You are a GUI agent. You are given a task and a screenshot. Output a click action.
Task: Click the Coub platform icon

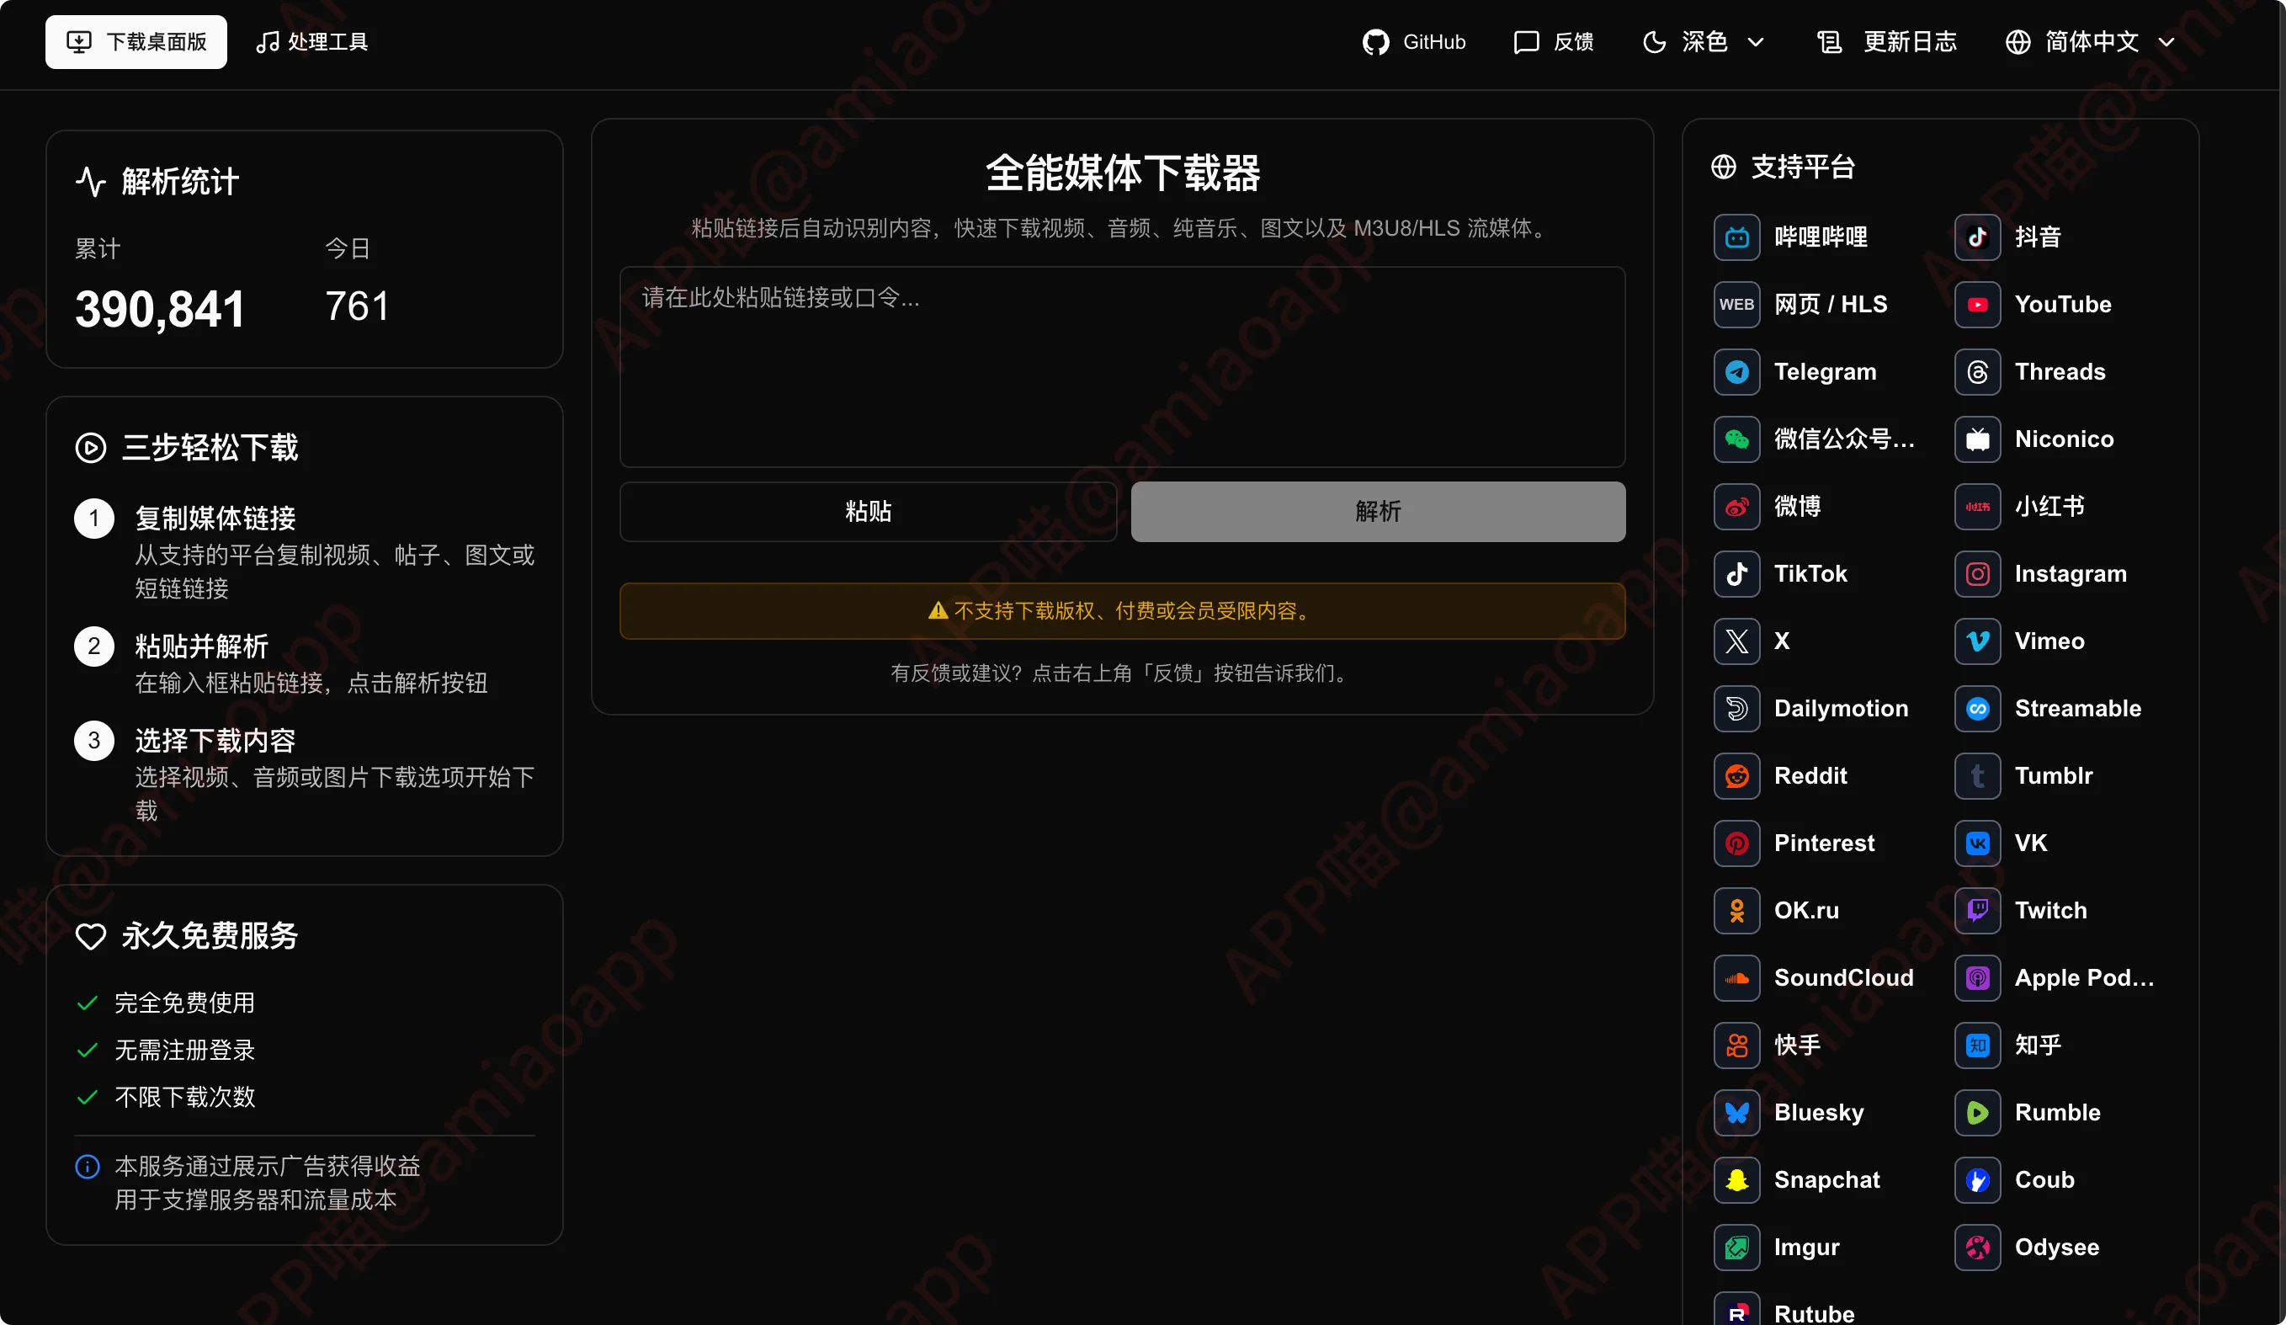[x=1976, y=1180]
